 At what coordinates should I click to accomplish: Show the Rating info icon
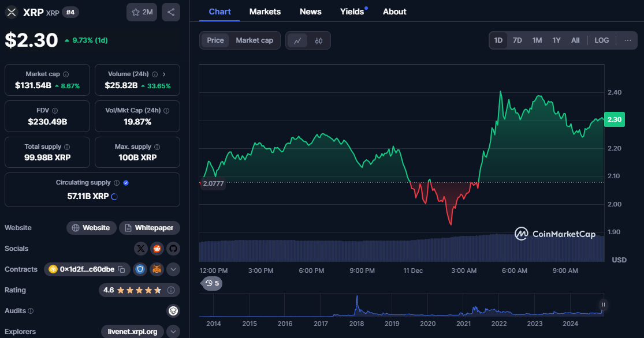[171, 291]
